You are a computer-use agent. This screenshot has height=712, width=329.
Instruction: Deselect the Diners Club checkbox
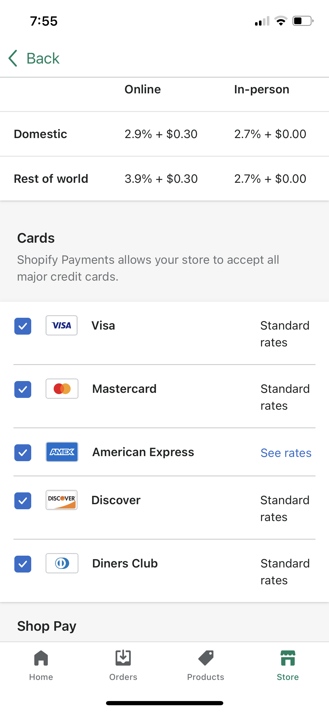coord(23,564)
